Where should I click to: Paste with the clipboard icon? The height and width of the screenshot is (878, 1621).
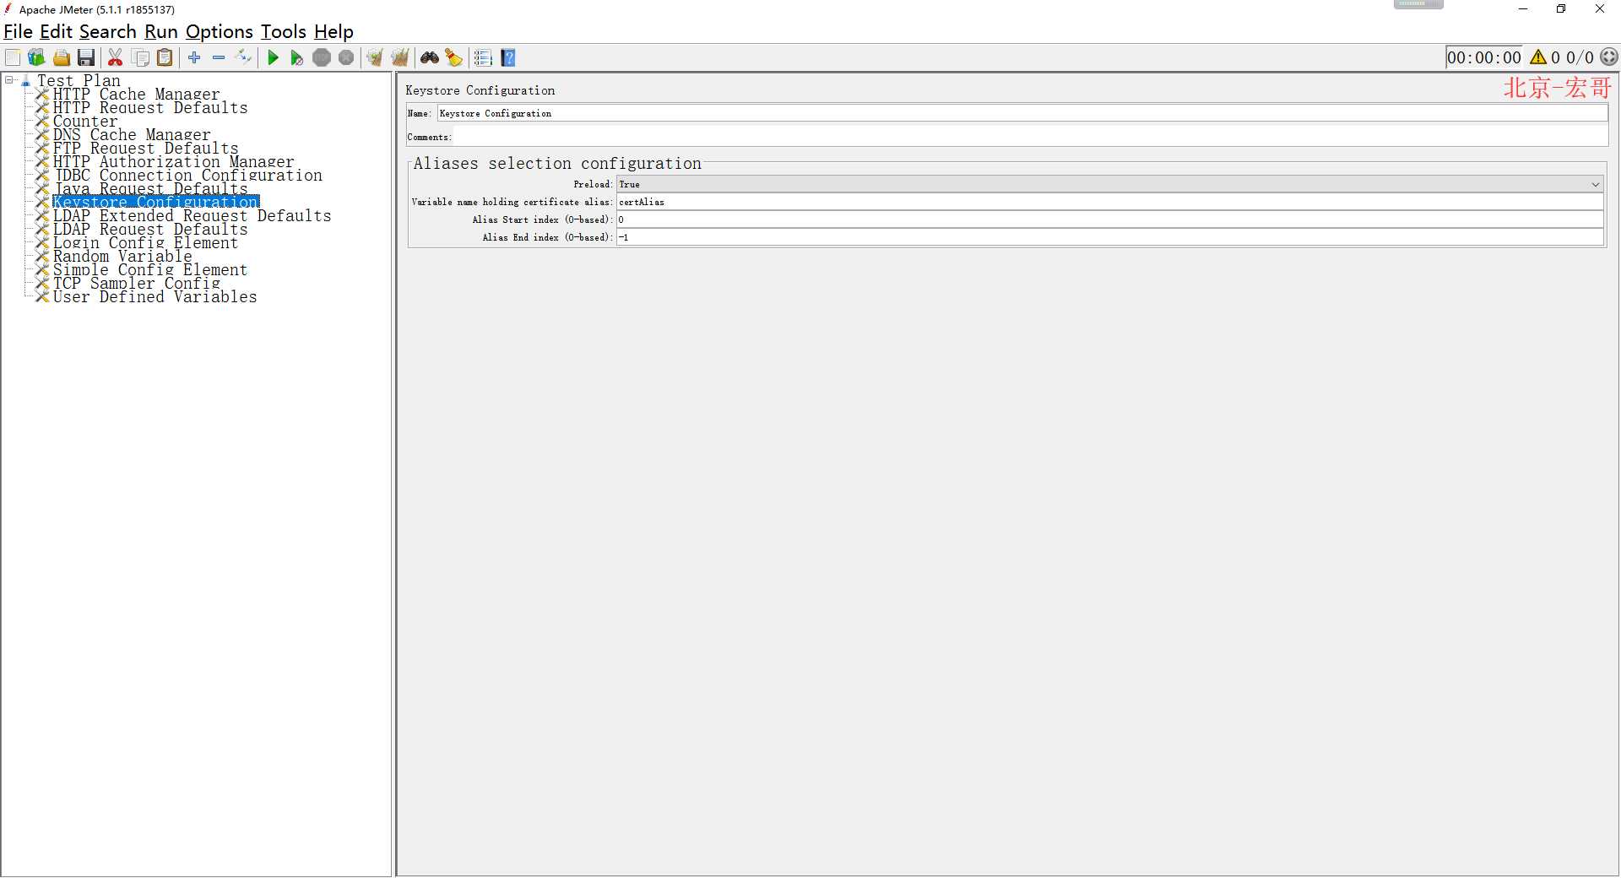click(165, 57)
